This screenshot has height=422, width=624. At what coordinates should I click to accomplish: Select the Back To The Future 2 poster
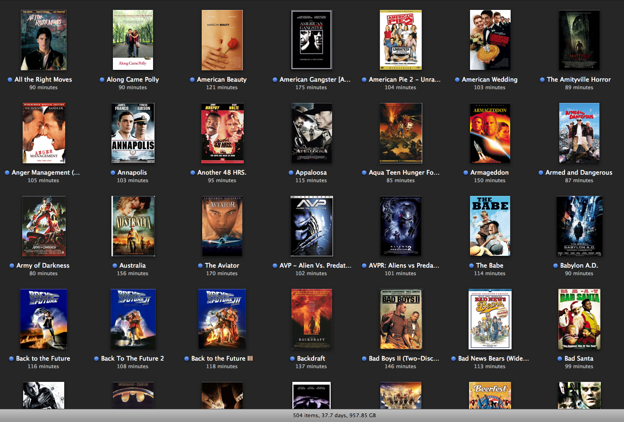[133, 319]
